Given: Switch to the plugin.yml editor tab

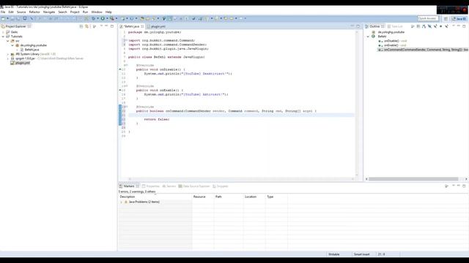Looking at the screenshot, I should point(158,26).
